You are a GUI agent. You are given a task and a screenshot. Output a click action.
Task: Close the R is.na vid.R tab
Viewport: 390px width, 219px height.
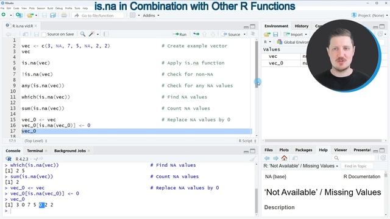click(x=36, y=26)
